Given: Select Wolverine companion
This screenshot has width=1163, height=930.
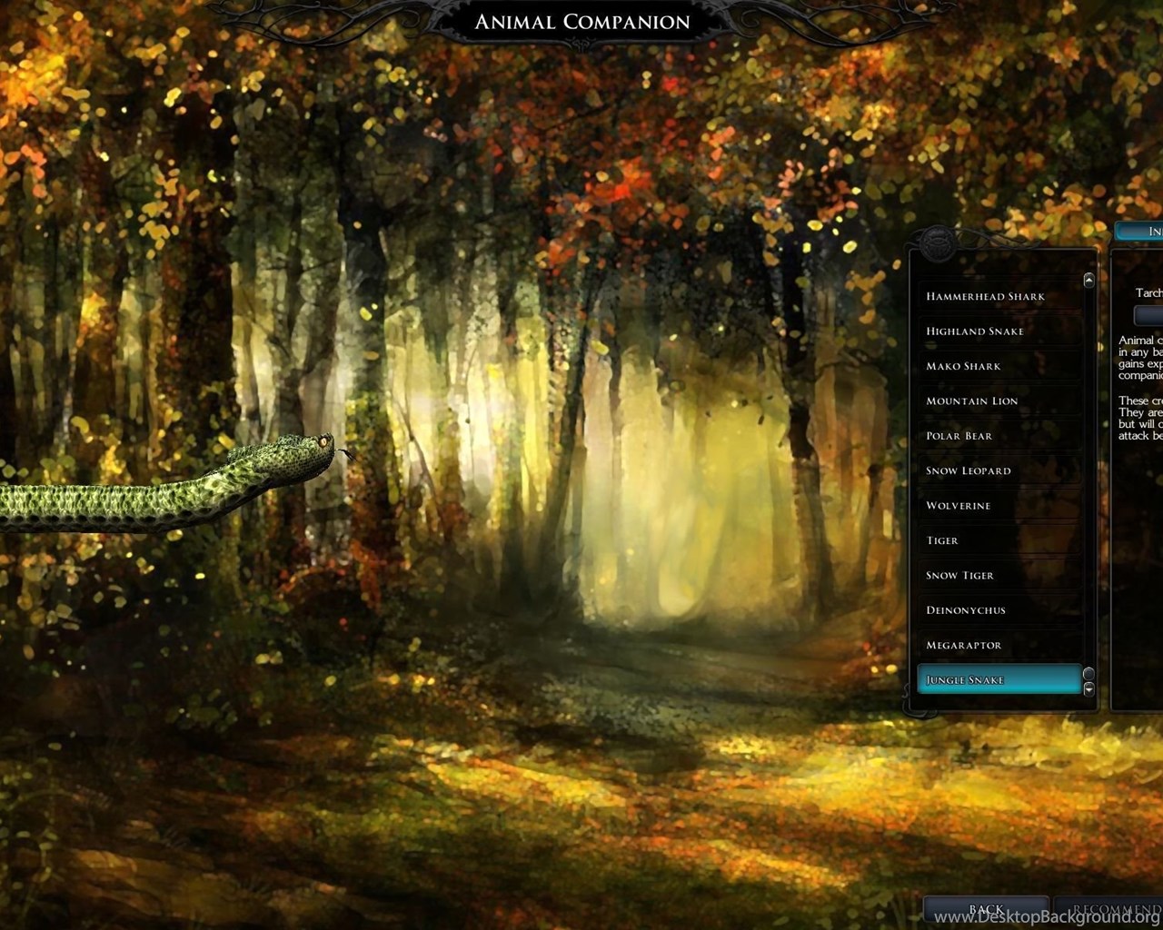Looking at the screenshot, I should [x=999, y=505].
